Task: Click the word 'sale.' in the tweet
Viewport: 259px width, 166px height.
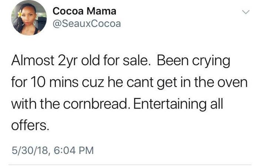Action: tap(136, 60)
